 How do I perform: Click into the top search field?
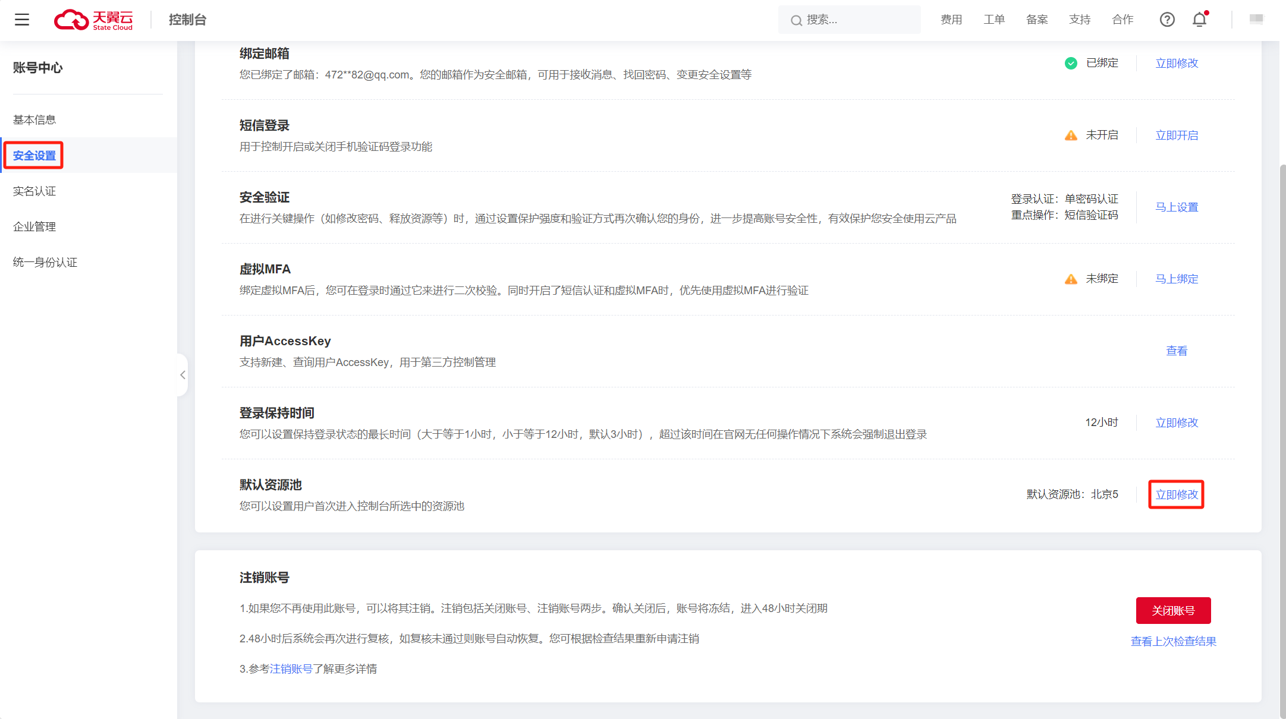(849, 20)
